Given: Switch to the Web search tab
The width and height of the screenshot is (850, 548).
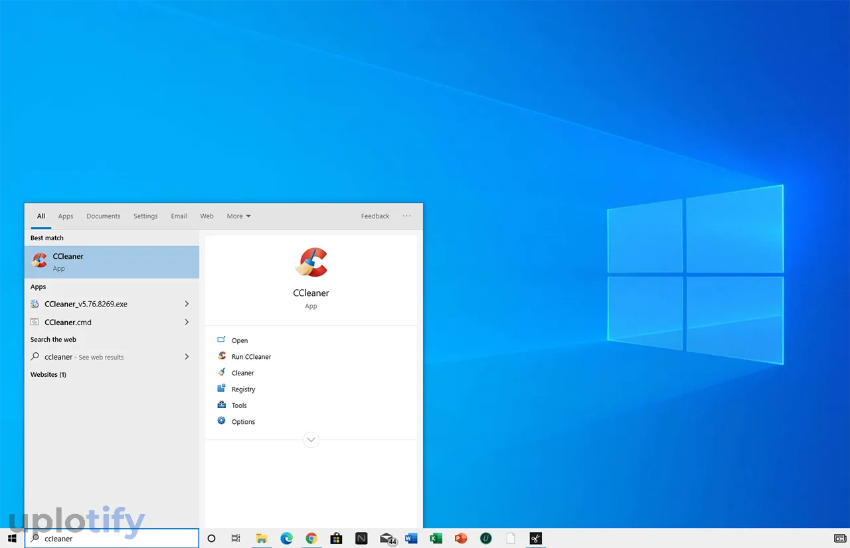Looking at the screenshot, I should tap(207, 216).
